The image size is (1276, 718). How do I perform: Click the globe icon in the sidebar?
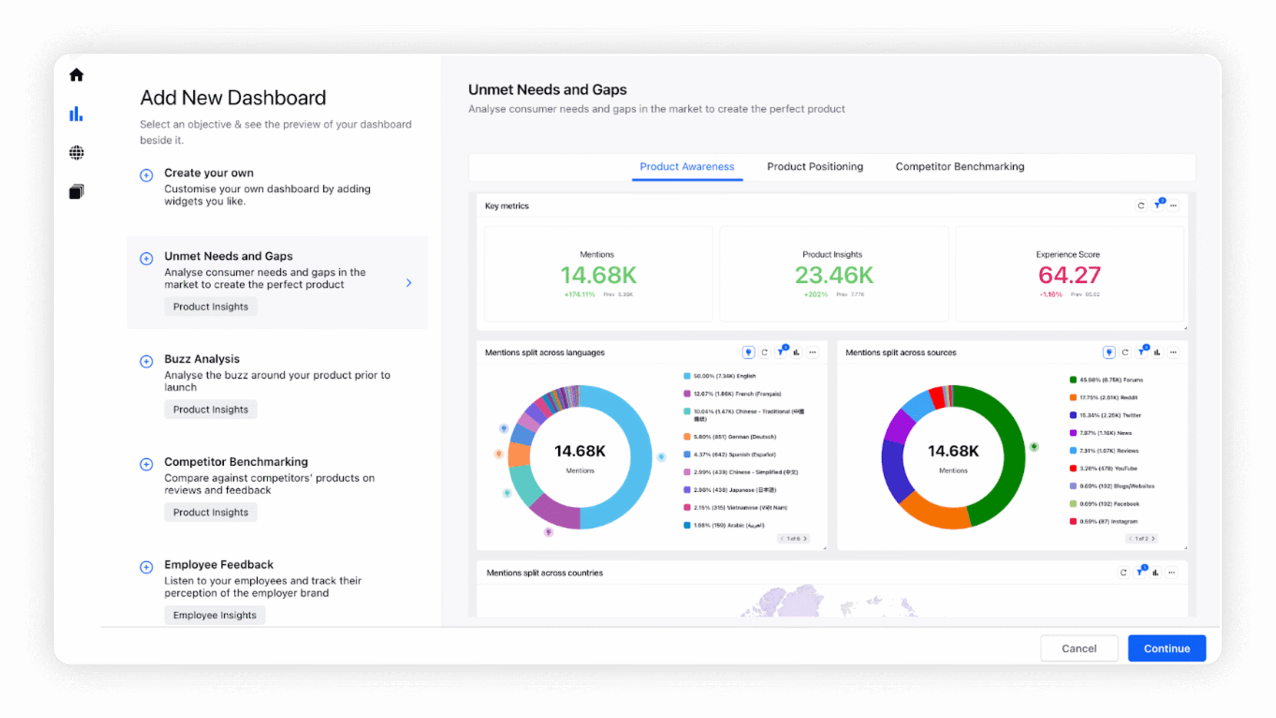coord(76,153)
